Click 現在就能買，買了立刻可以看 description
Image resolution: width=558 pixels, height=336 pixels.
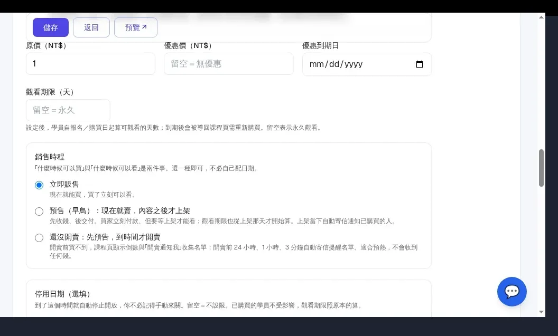coord(92,195)
